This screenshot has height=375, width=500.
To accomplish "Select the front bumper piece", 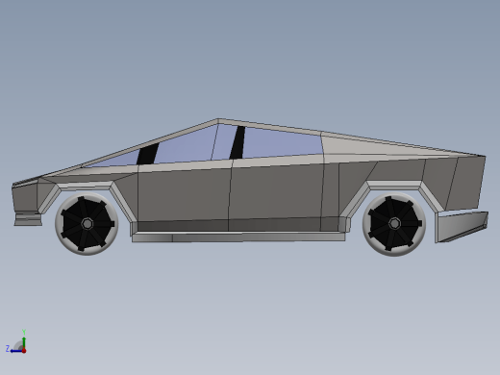I will [x=28, y=219].
